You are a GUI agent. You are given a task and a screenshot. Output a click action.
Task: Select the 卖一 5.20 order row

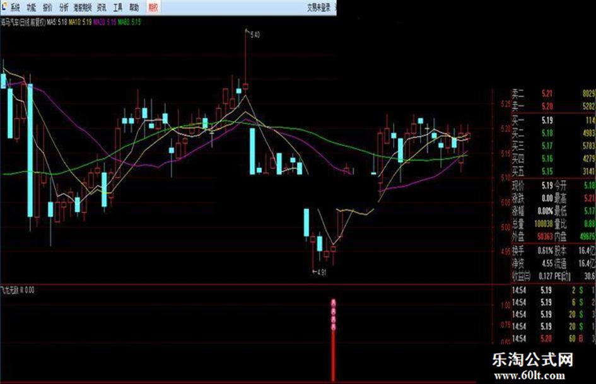coord(554,106)
